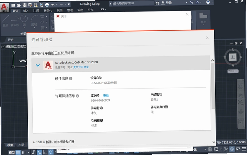Select the 圆弧 arc tool
This screenshot has width=247, height=155.
click(34, 21)
